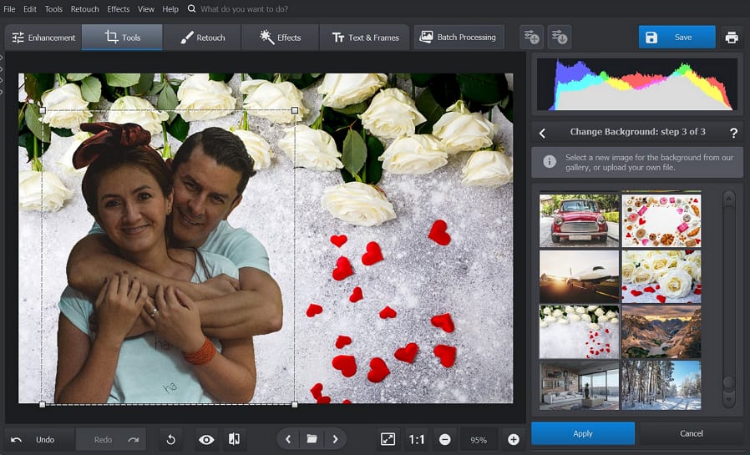Open the Retouch menu in menu bar
This screenshot has width=750, height=455.
[x=84, y=9]
